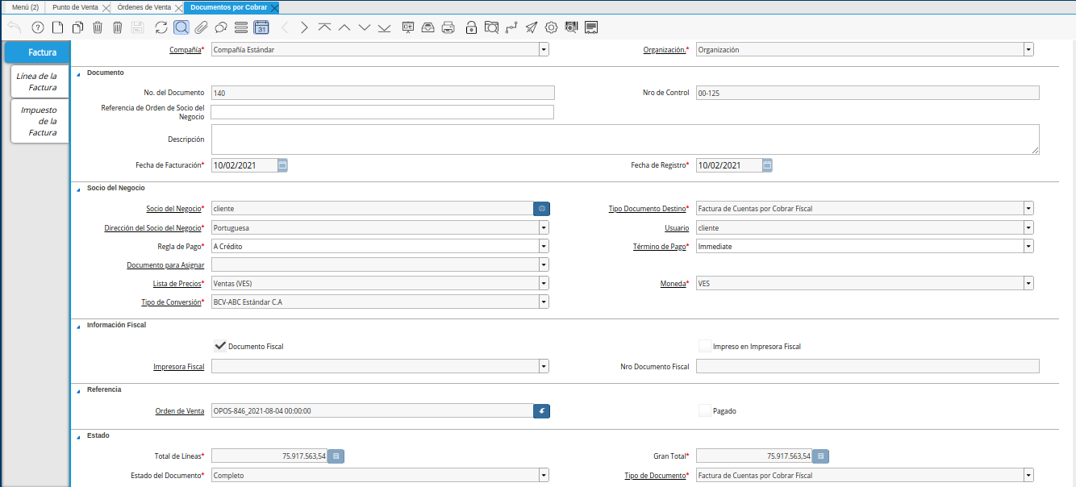Click the padlock icon in the toolbar

(x=471, y=27)
